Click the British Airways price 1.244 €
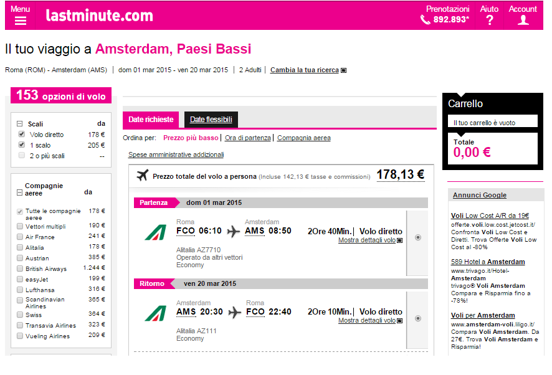 coord(94,268)
